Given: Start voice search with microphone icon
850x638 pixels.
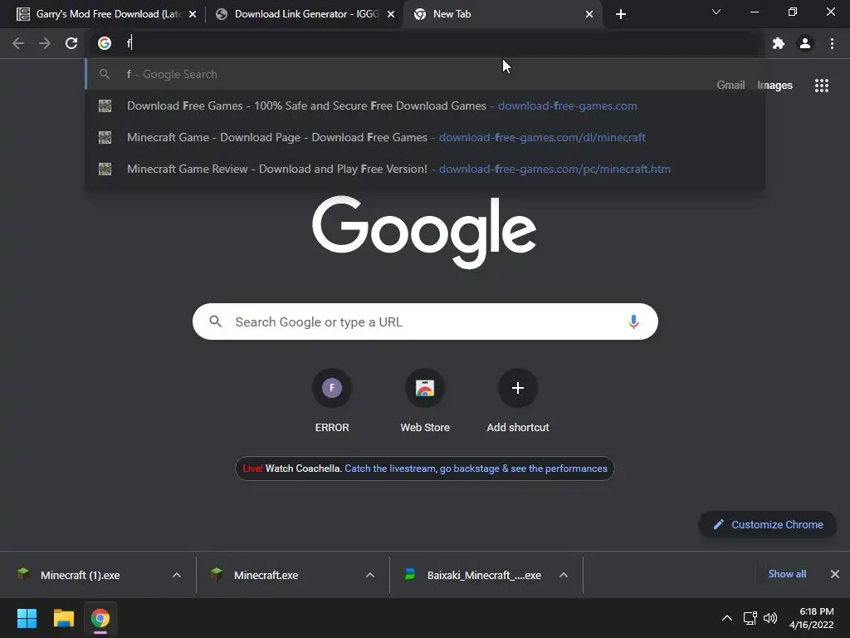Looking at the screenshot, I should (x=633, y=321).
